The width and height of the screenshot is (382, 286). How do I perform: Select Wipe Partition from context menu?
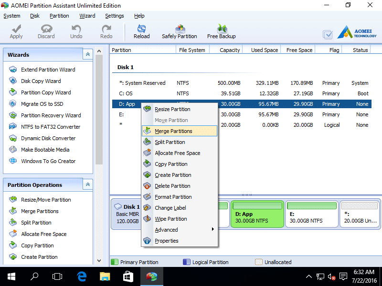click(x=180, y=219)
